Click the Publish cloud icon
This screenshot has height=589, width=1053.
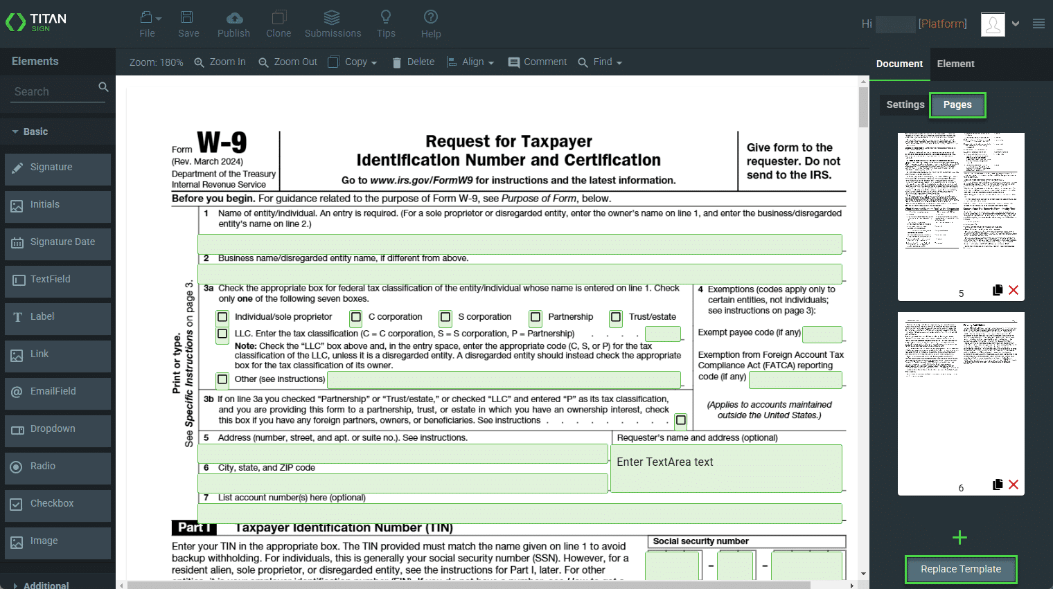click(234, 18)
